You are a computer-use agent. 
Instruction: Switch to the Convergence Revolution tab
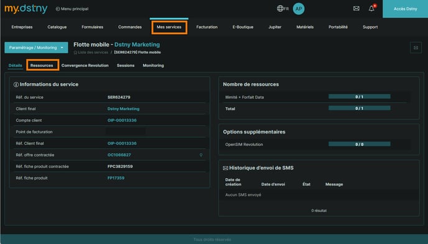(x=85, y=65)
